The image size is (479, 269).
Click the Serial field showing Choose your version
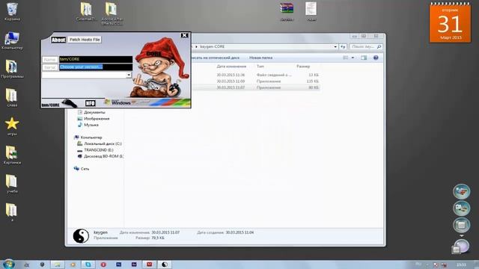[96, 67]
